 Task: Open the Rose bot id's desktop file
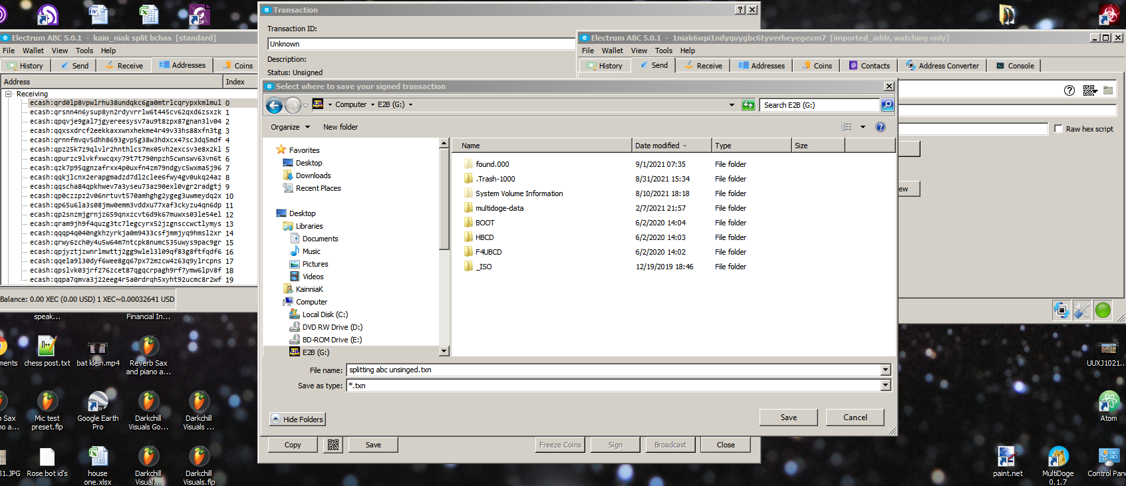point(47,461)
